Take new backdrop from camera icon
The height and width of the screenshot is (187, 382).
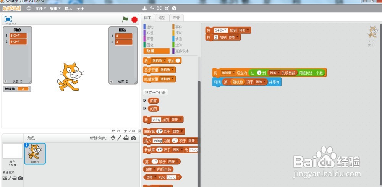21,178
